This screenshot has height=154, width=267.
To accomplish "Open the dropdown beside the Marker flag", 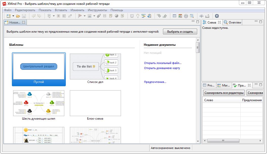I will tap(85, 16).
